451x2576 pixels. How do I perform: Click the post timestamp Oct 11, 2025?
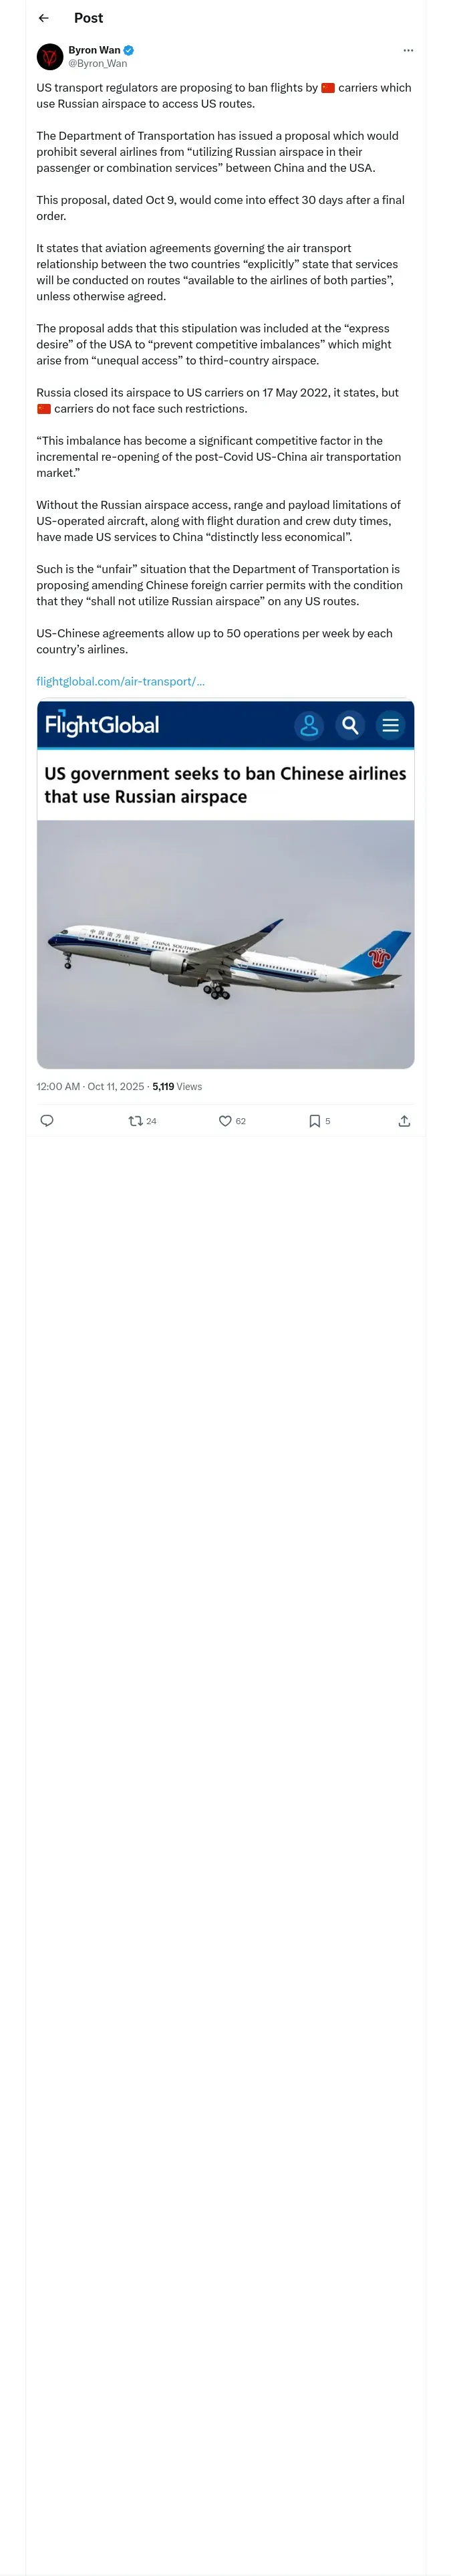pos(90,1086)
